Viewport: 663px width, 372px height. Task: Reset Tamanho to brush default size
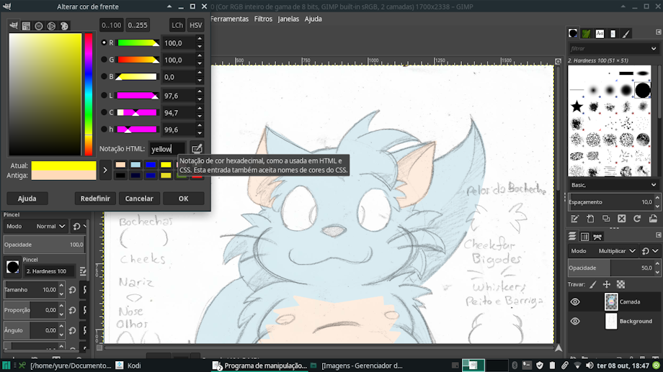[72, 290]
